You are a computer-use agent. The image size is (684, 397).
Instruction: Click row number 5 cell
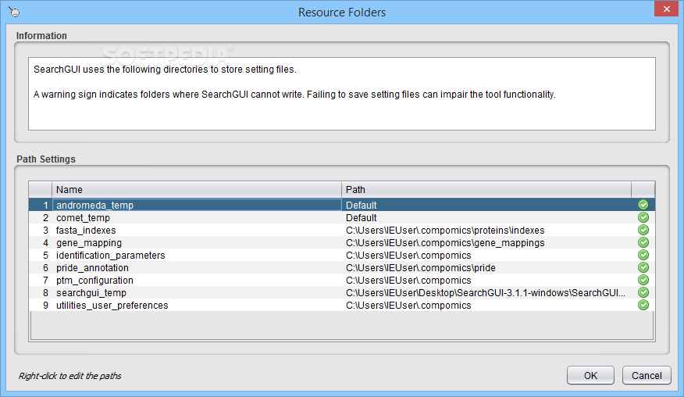point(41,255)
